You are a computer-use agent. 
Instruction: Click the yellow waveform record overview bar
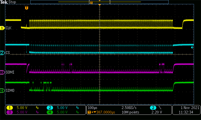[99, 2]
